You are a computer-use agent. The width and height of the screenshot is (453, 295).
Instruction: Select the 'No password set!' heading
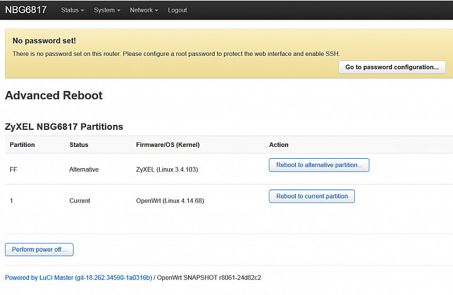click(x=44, y=41)
